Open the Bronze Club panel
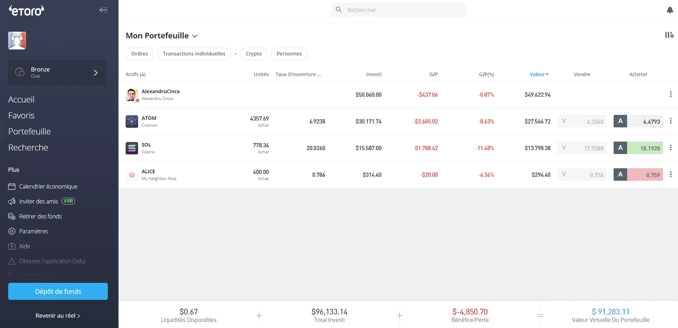This screenshot has height=328, width=678. pos(57,73)
